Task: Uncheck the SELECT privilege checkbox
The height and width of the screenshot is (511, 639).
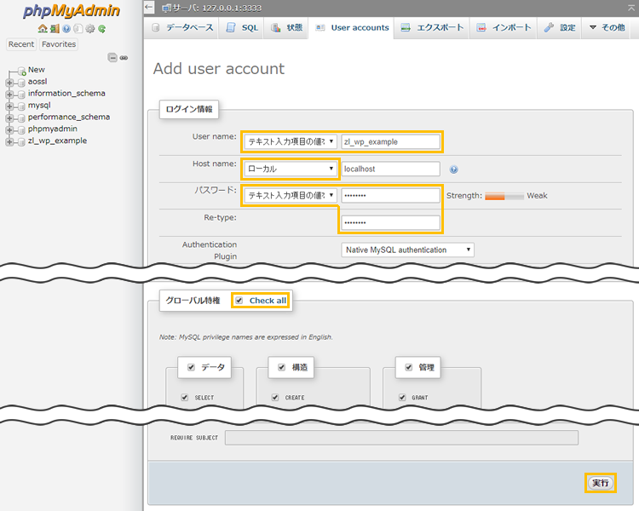Action: pyautogui.click(x=184, y=398)
